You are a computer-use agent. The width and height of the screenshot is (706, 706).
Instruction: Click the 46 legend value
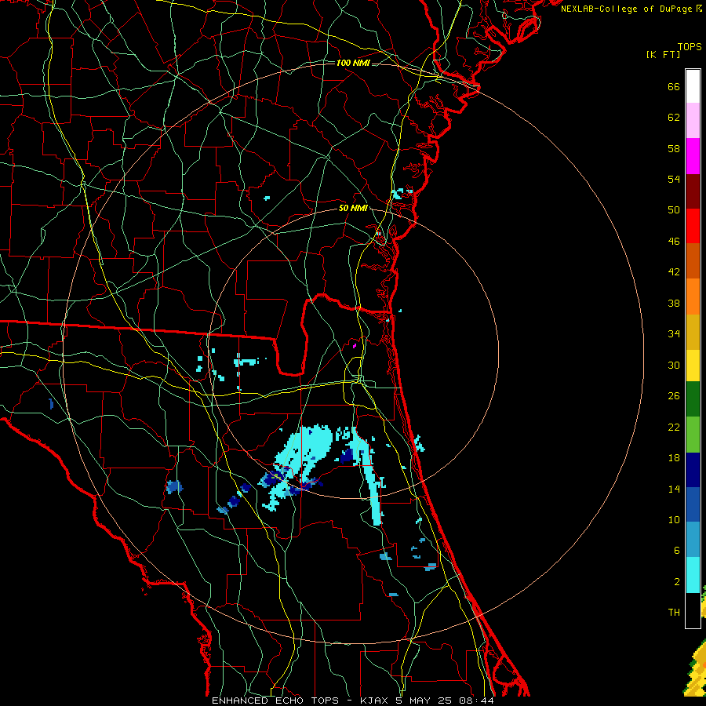[674, 242]
